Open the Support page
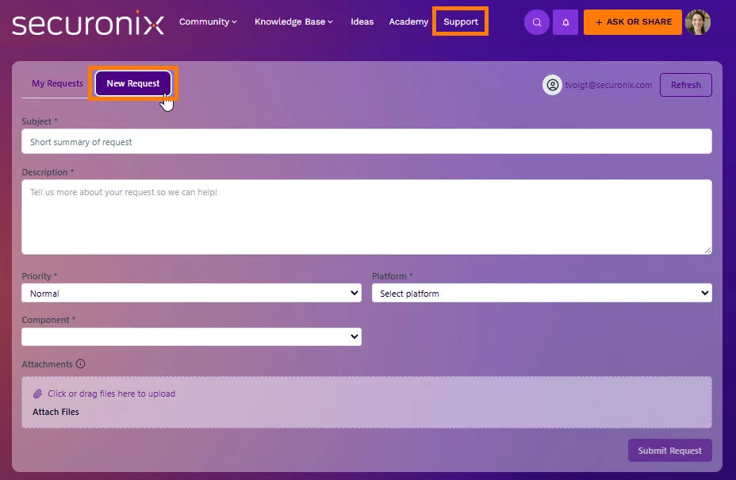The image size is (736, 480). (461, 21)
